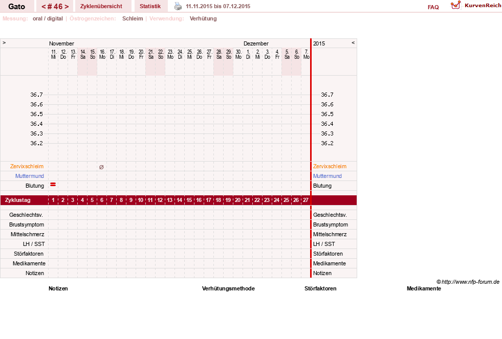Click the KurvenReich logo icon
The width and height of the screenshot is (502, 339).
[x=455, y=5]
